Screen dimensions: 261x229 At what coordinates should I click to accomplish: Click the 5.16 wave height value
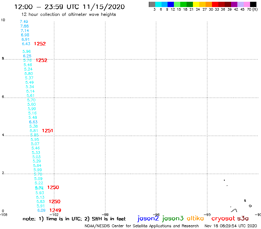32,113
